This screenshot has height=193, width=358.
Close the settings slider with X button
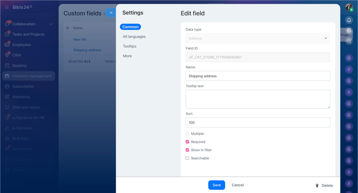point(111,13)
